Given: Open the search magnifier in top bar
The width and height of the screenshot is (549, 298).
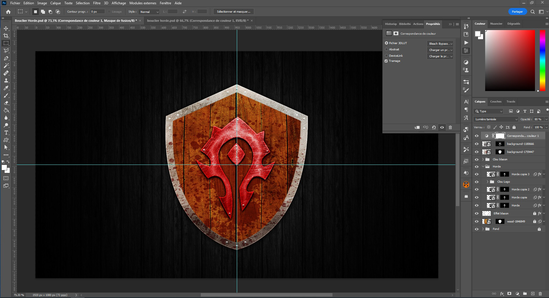Looking at the screenshot, I should [532, 12].
